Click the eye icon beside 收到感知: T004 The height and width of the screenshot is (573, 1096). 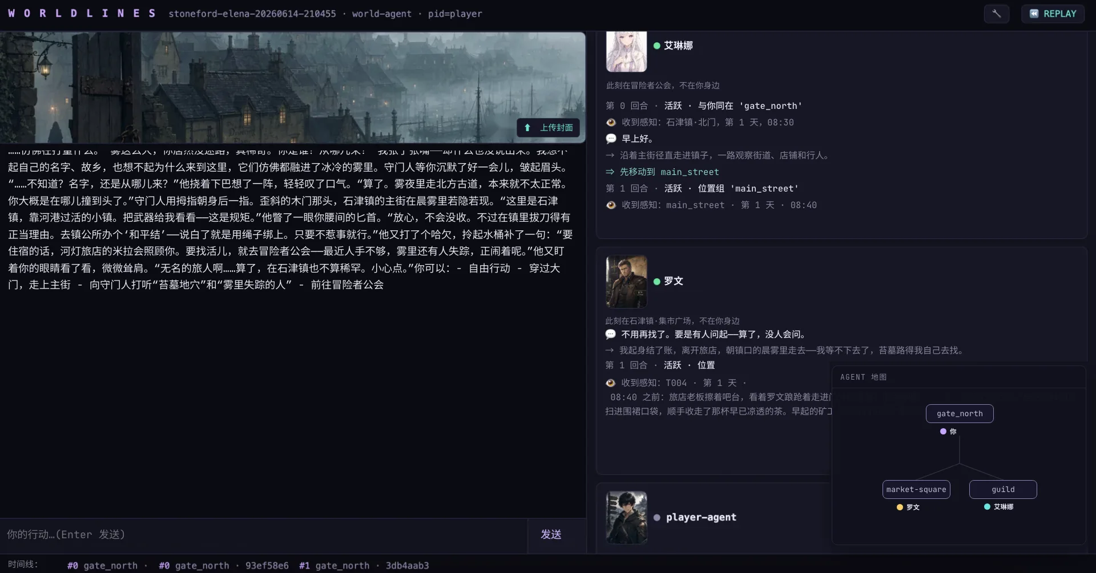pos(611,383)
